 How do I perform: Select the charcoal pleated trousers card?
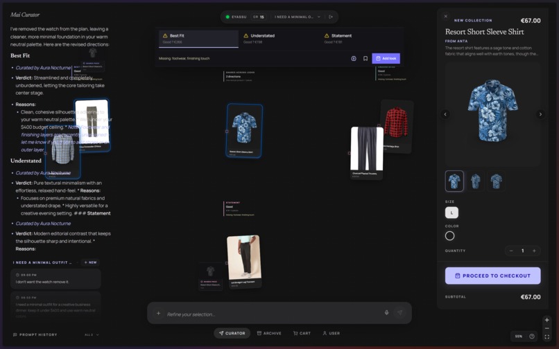coord(366,152)
